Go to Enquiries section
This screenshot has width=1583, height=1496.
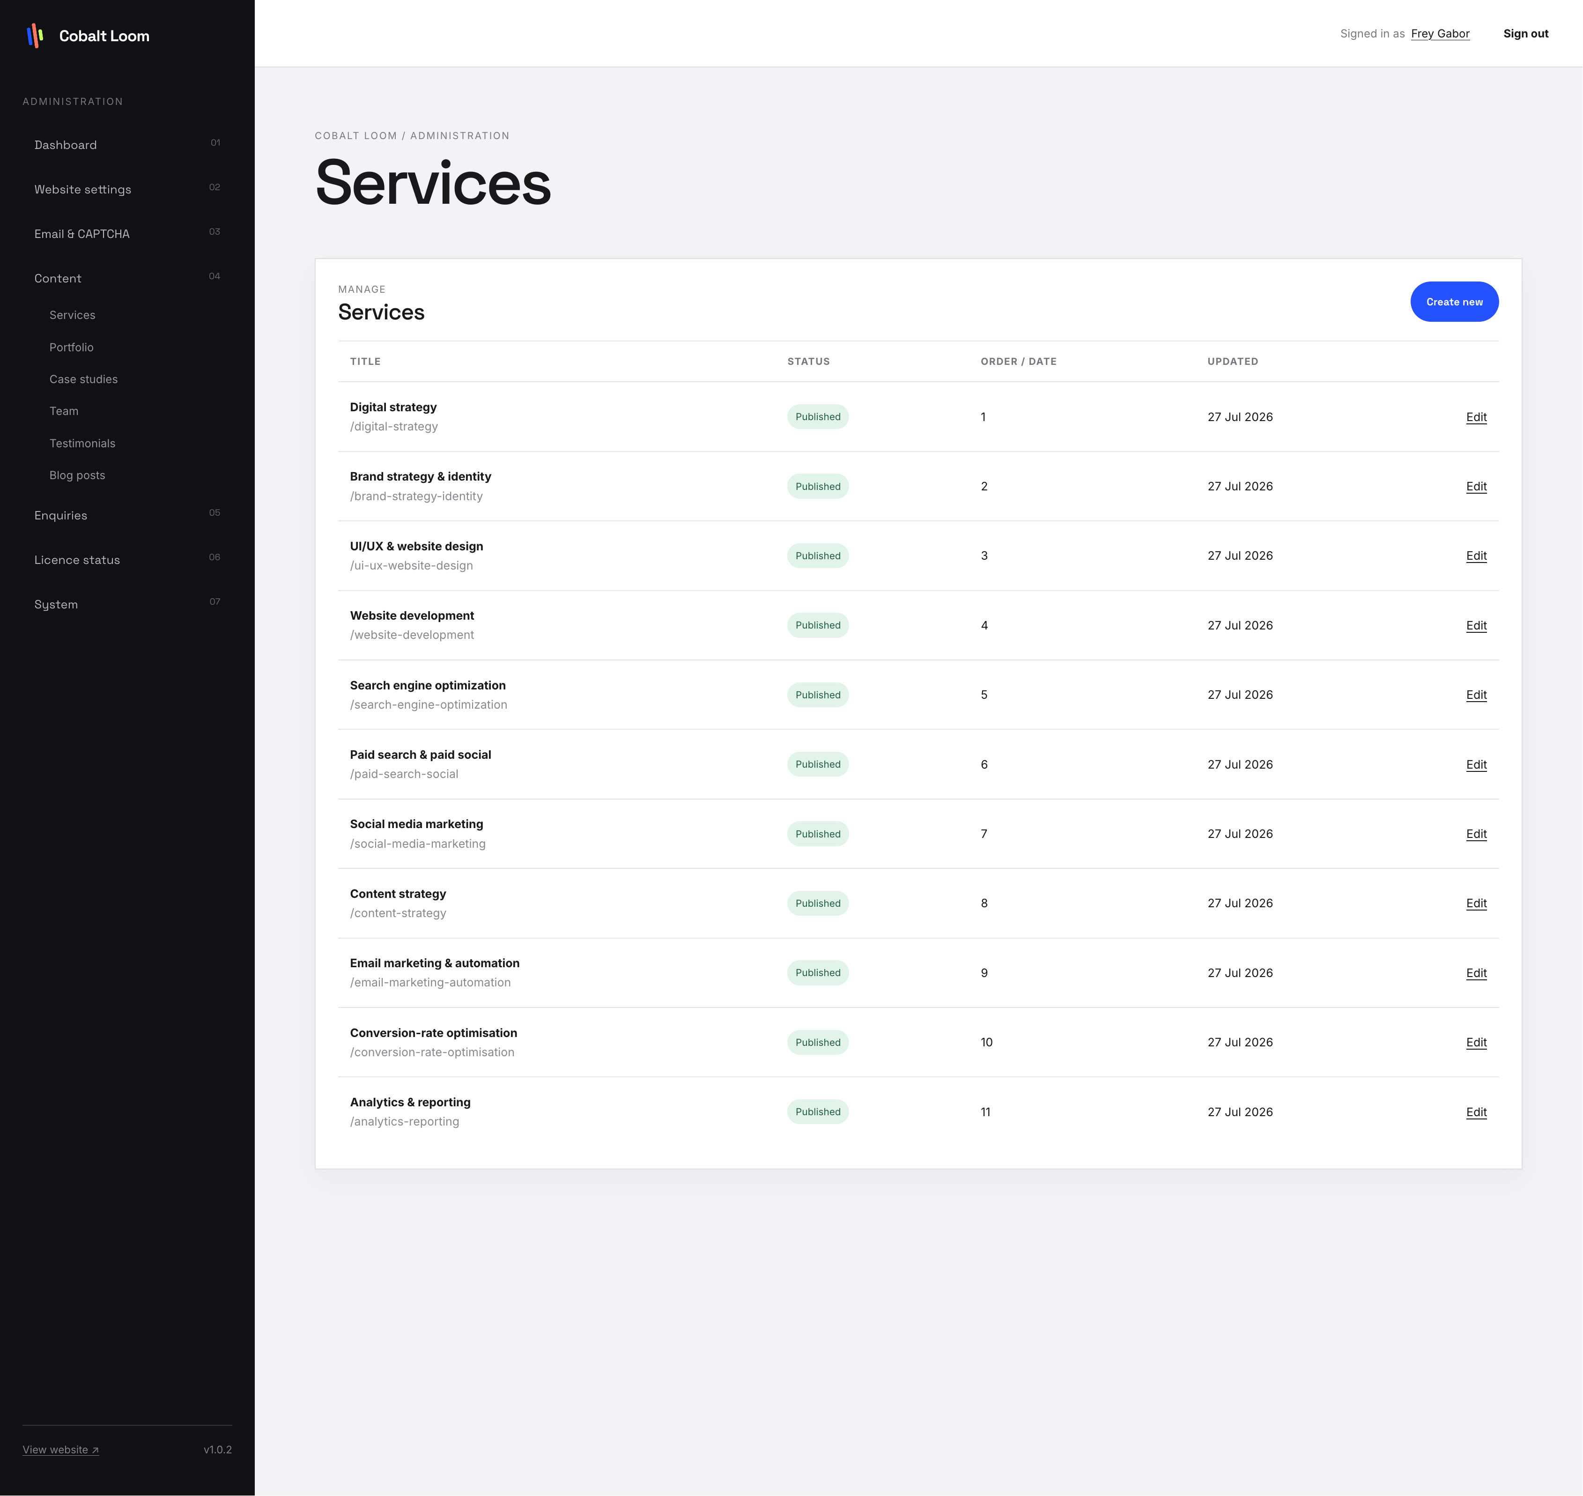pyautogui.click(x=127, y=516)
